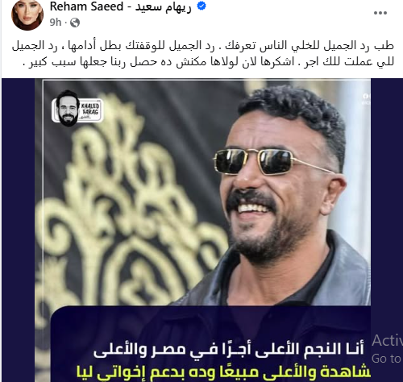Open Reham Saeed's round profile picture
Viewport: 403px width, 382px height.
tap(27, 15)
